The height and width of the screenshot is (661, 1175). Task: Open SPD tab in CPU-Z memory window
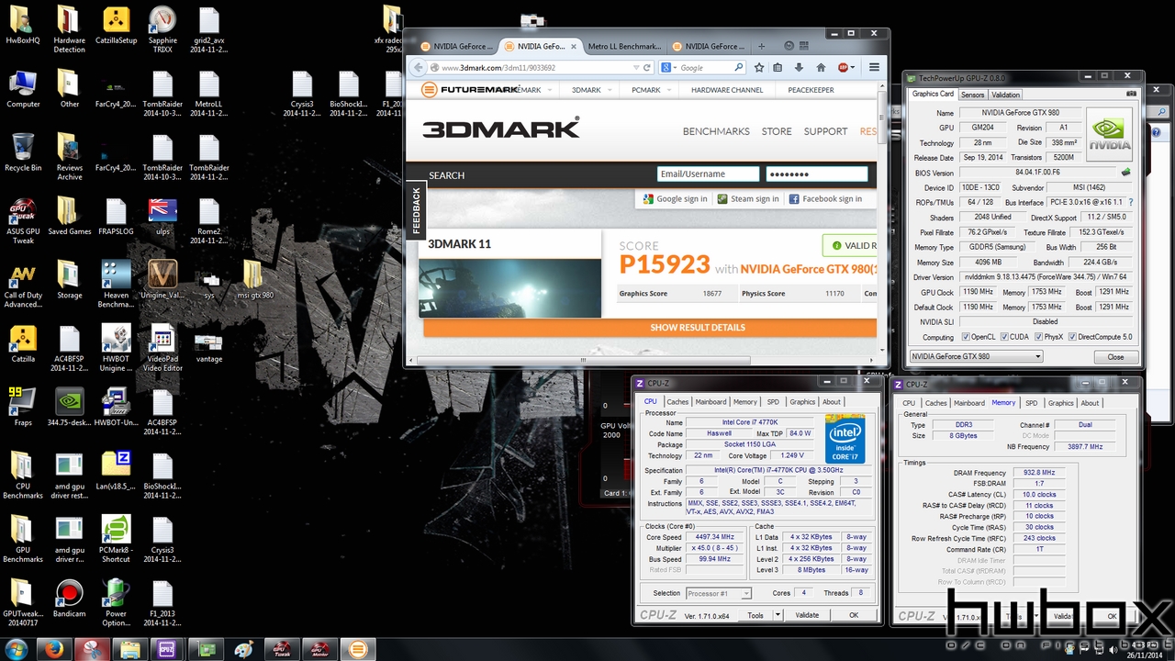[1031, 403]
